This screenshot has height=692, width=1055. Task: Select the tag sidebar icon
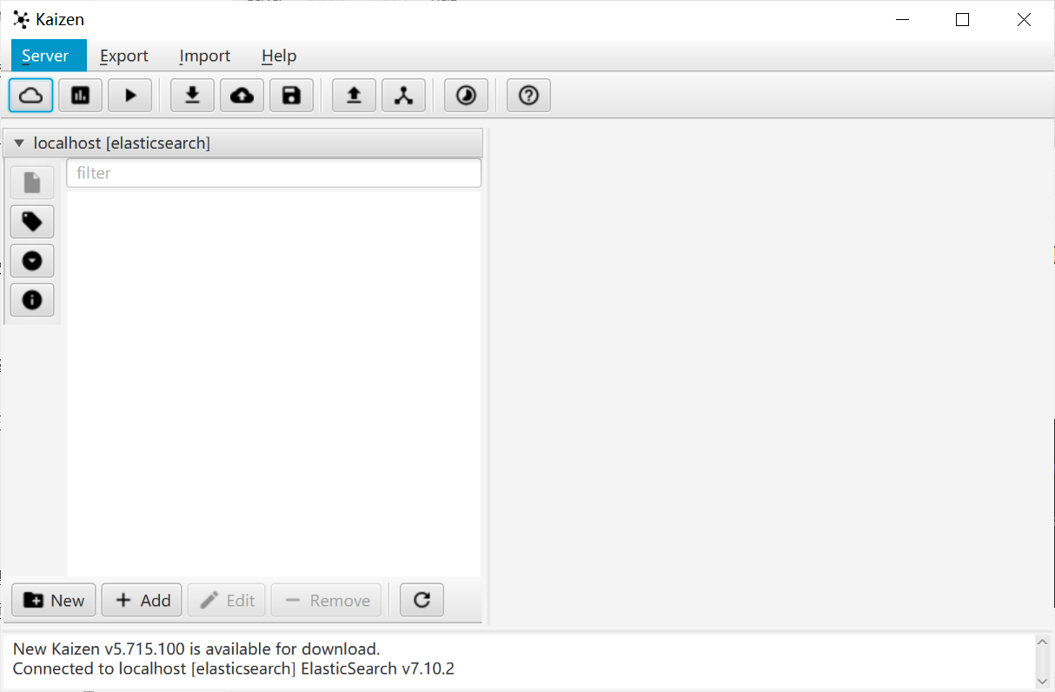coord(32,222)
